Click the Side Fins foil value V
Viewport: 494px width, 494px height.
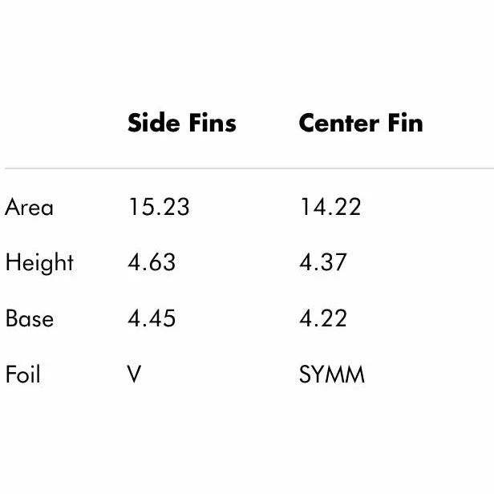(135, 375)
